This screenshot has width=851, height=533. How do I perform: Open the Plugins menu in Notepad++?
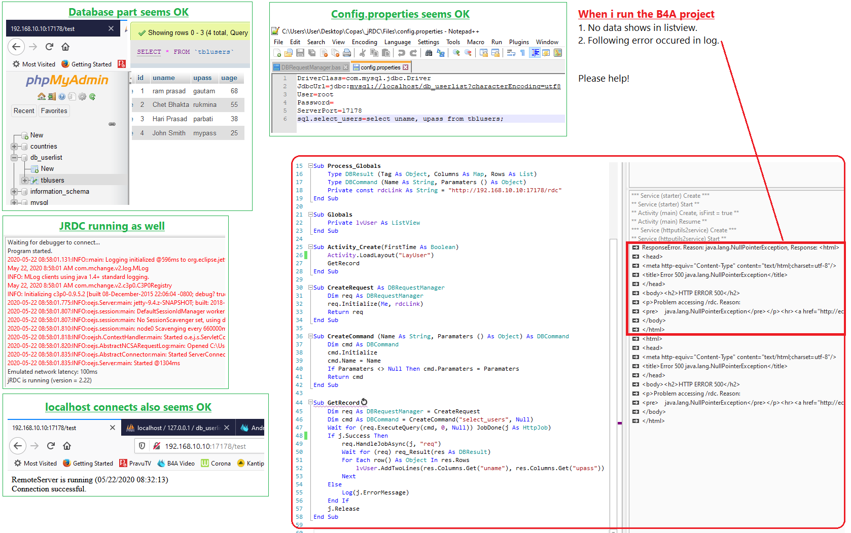[519, 42]
